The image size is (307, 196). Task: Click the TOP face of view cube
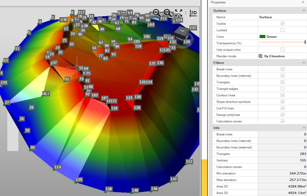click(182, 31)
